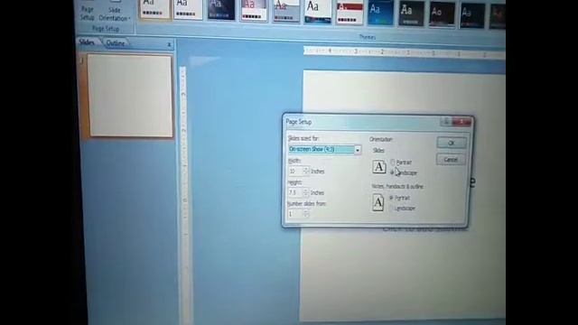Click the Width stepper arrows
Viewport: 578px width, 325px height.
306,171
